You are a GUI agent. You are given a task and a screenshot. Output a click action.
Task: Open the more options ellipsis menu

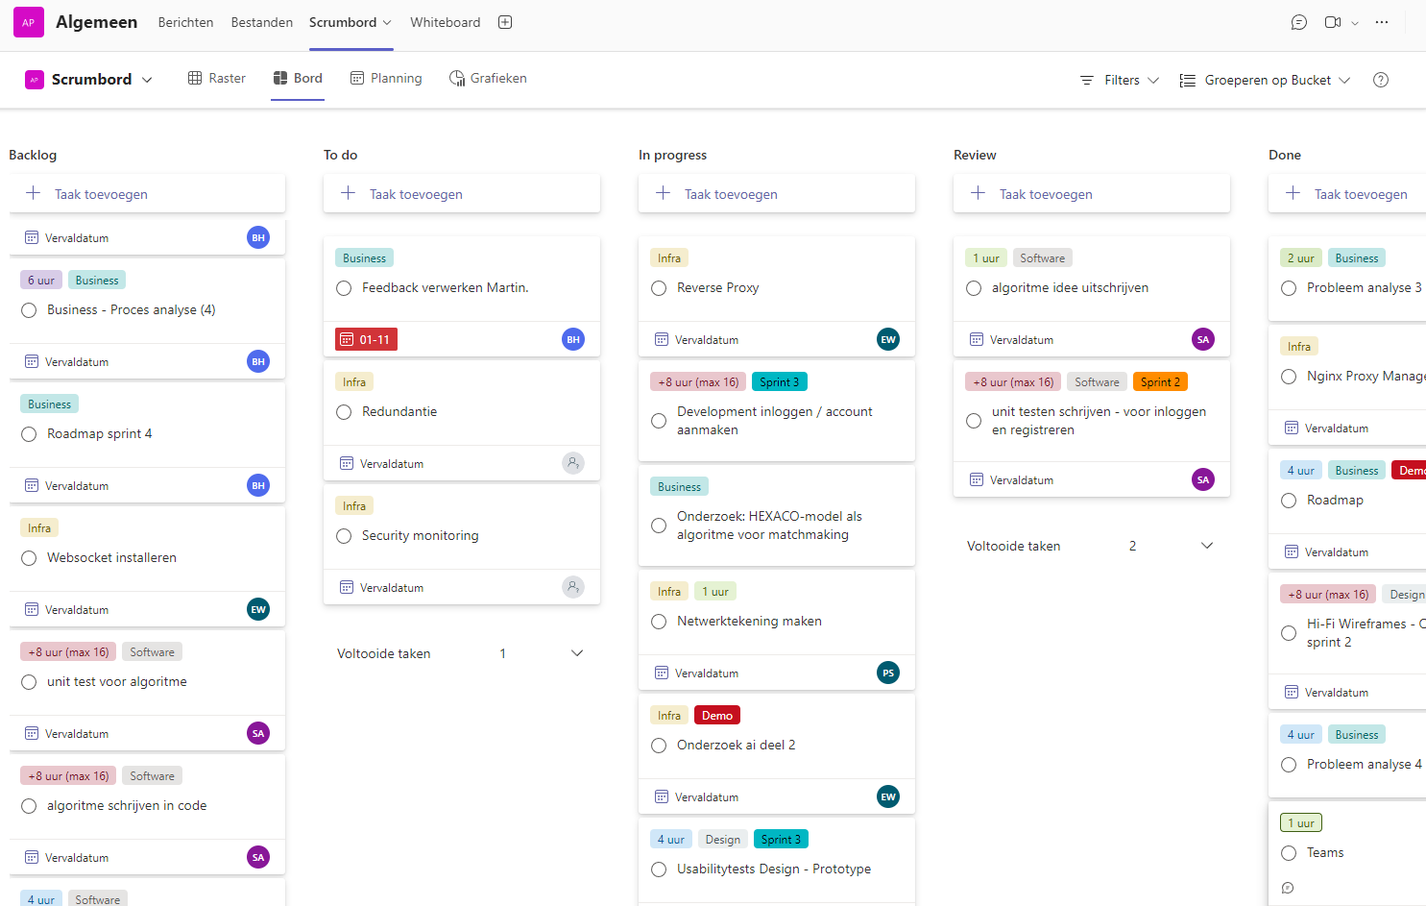coord(1382,22)
